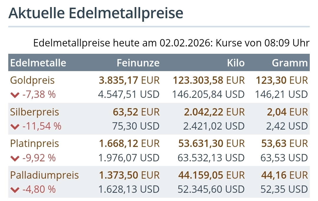Click the red down arrow beside -7,38 %
The height and width of the screenshot is (201, 318).
tap(15, 95)
